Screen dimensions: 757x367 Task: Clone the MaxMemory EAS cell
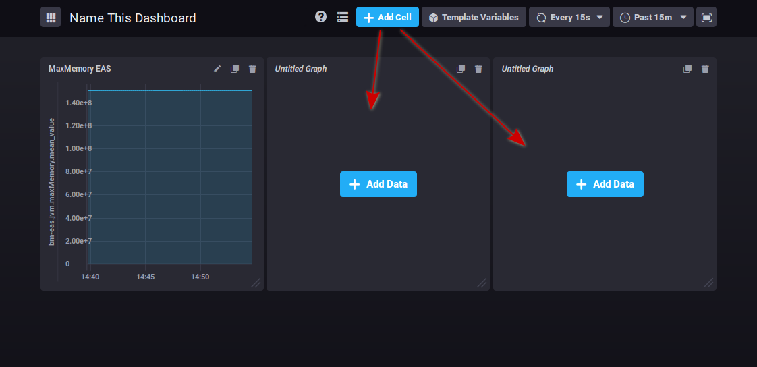pyautogui.click(x=235, y=69)
